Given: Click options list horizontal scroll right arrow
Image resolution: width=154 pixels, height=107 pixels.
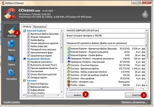Looking at the screenshot, I should 58,95.
